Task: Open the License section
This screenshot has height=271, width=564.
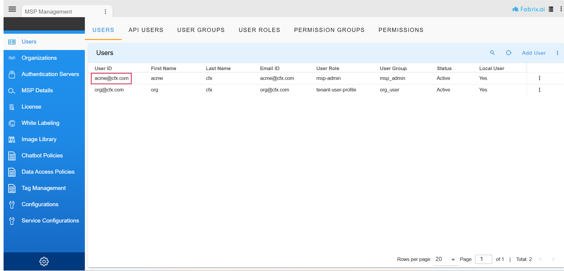Action: 31,107
